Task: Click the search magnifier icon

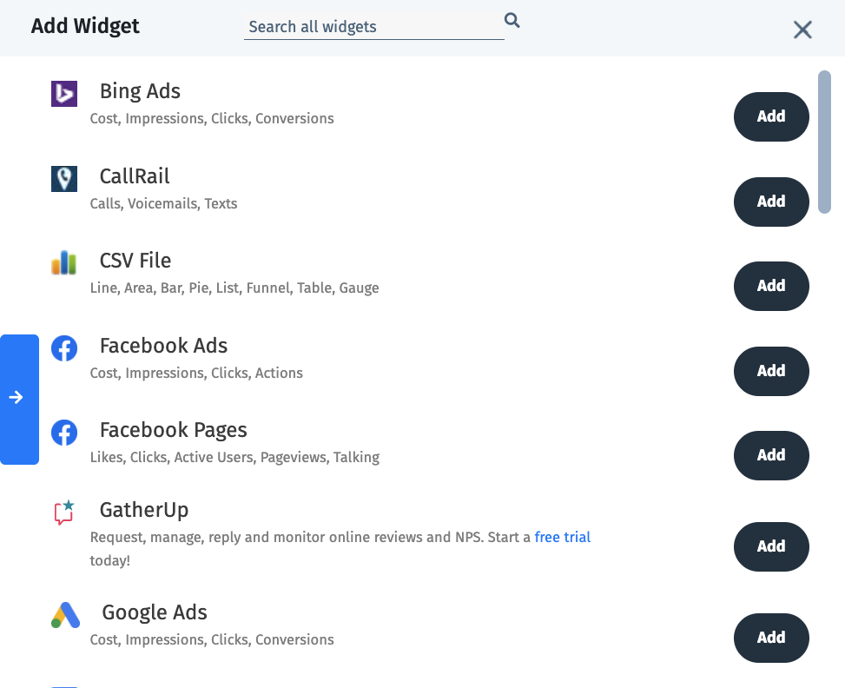Action: 512,20
